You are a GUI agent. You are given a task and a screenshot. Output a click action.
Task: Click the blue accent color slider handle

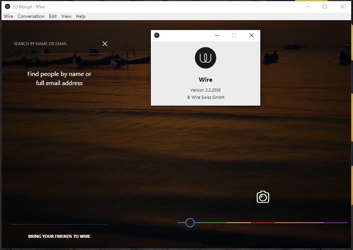tap(190, 223)
